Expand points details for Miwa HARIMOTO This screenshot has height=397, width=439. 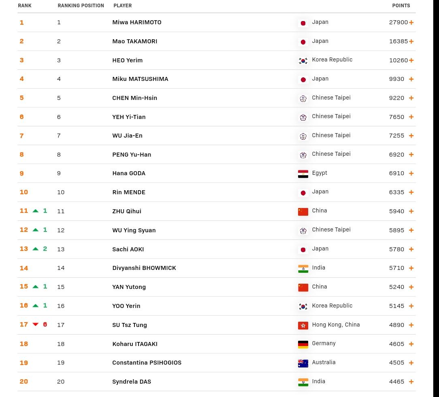pyautogui.click(x=411, y=23)
